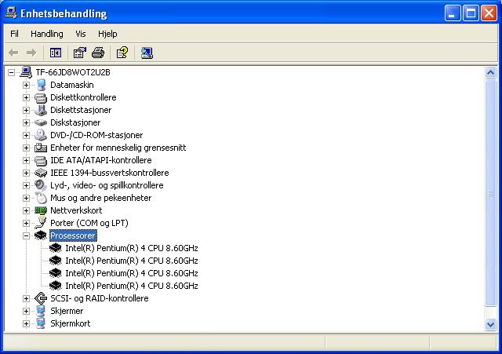This screenshot has height=354, width=502.
Task: Click the Back arrow toolbar button
Action: point(13,53)
